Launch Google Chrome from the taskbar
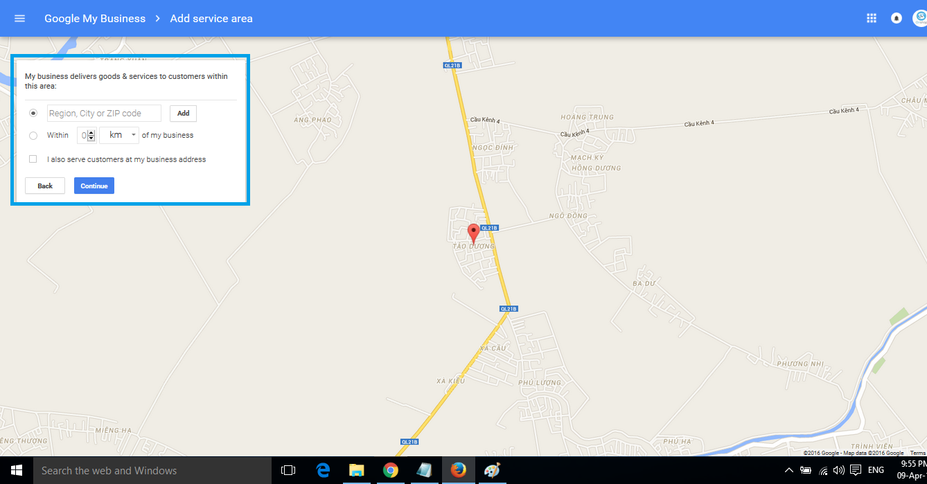This screenshot has width=927, height=484. click(391, 470)
